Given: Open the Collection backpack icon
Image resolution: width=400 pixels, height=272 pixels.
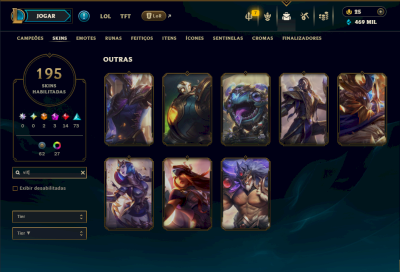Looking at the screenshot, I should pos(286,16).
